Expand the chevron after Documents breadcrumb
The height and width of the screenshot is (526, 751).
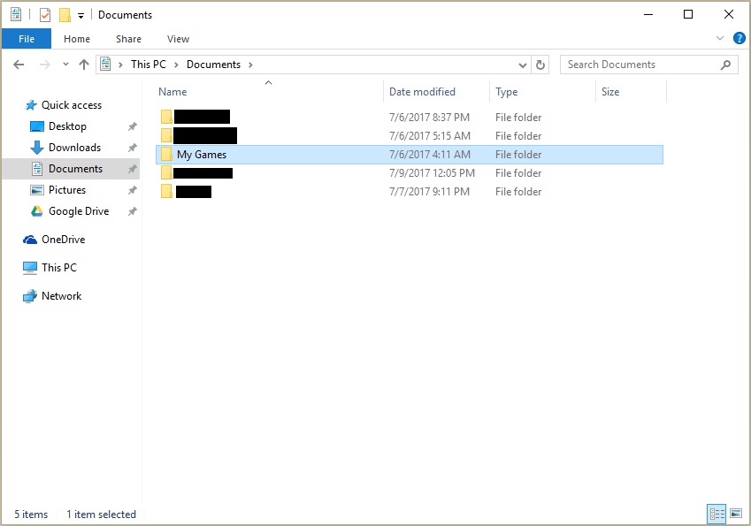point(250,65)
